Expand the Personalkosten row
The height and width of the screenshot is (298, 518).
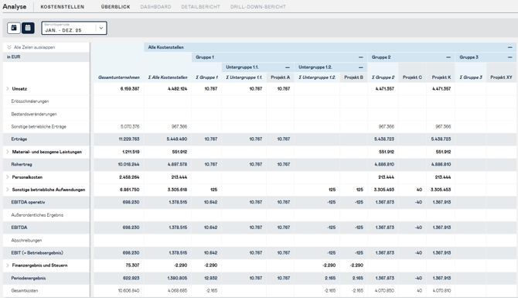[x=8, y=177]
